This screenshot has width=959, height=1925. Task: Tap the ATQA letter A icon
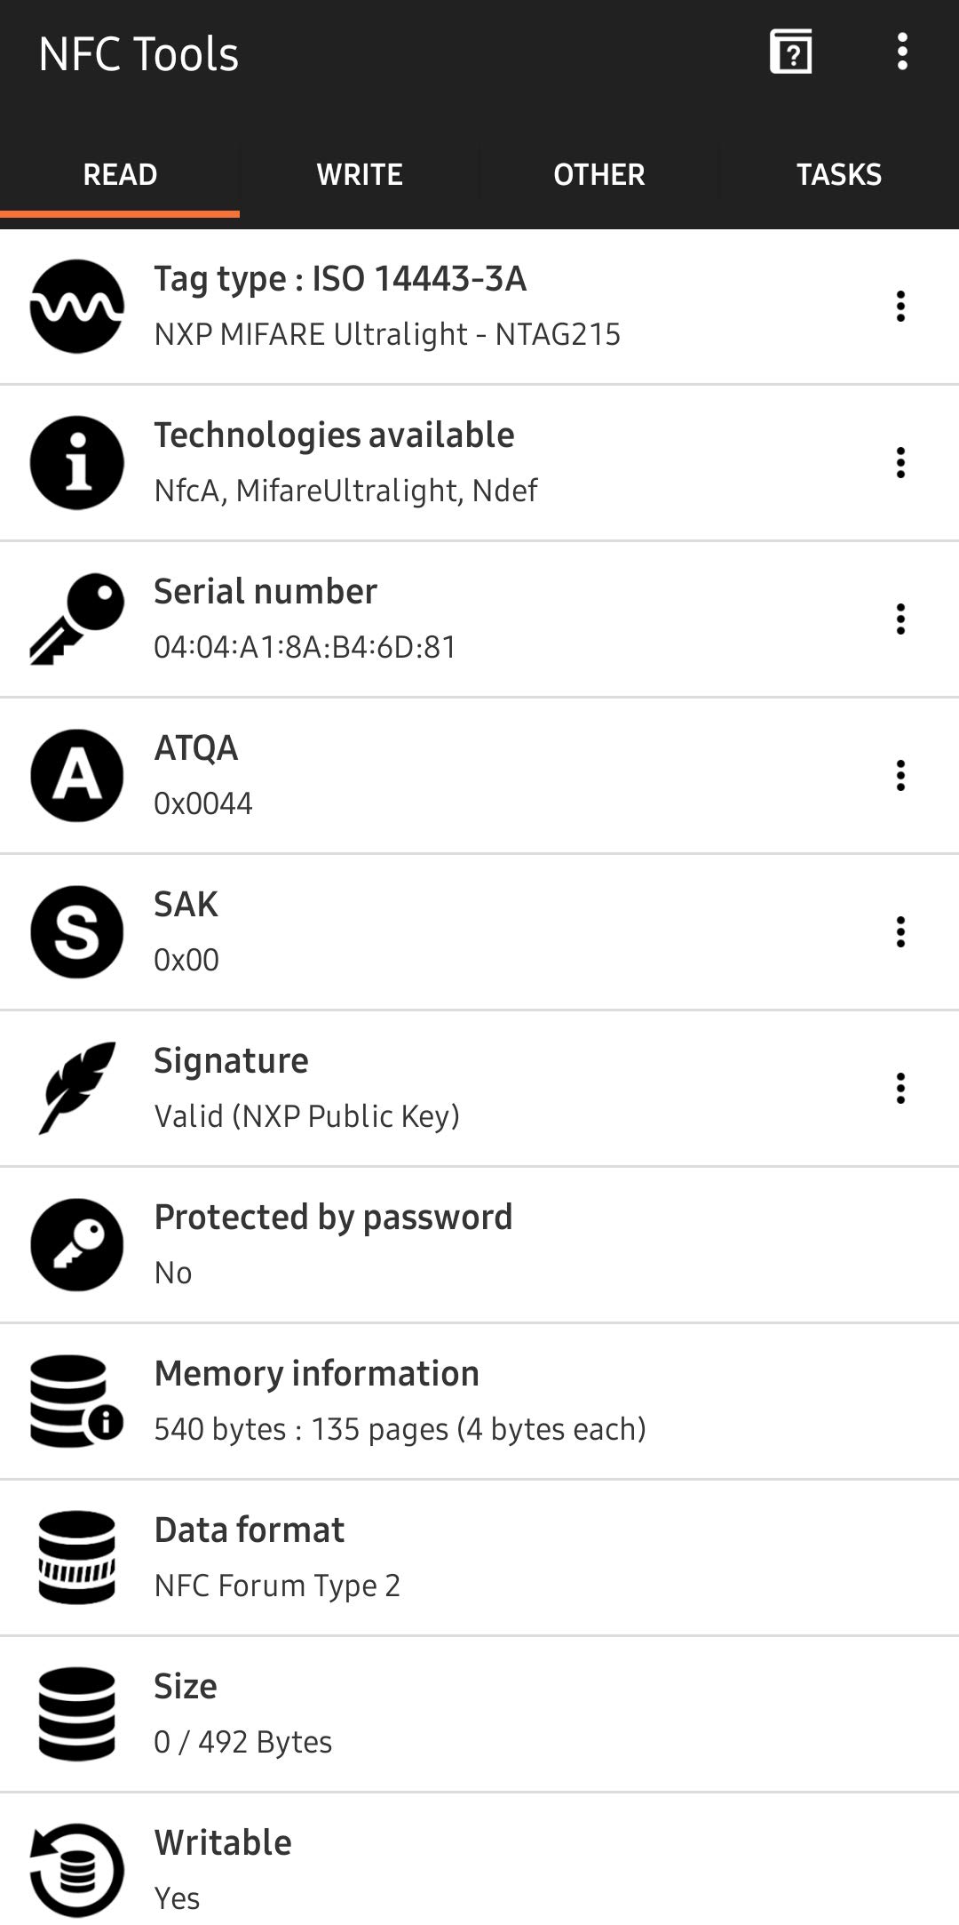coord(77,776)
